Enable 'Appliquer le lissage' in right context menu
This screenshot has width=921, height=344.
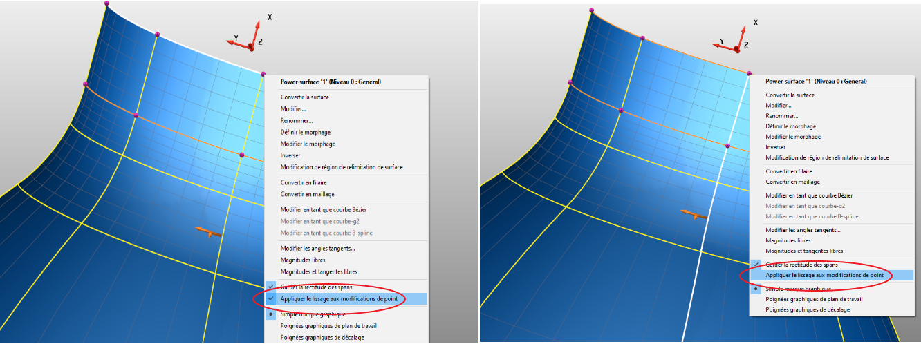(824, 276)
